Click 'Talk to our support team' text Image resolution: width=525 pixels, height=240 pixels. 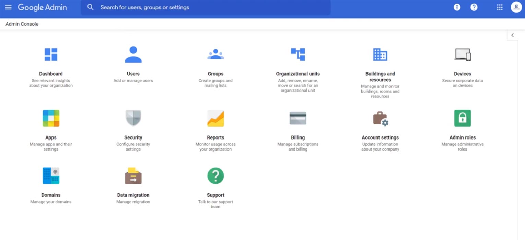pos(215,204)
